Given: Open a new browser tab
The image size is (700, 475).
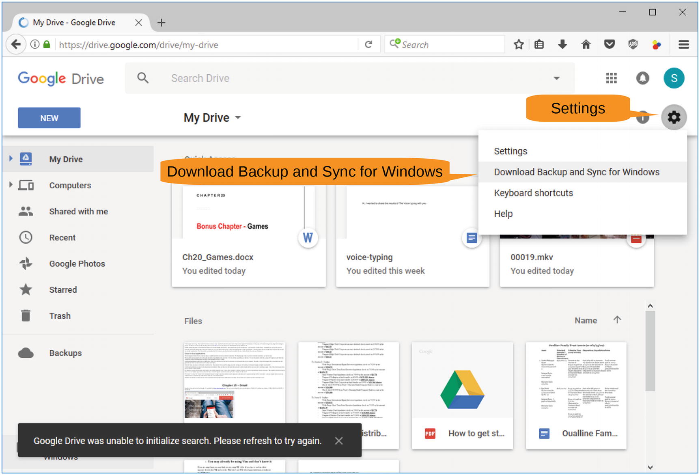Looking at the screenshot, I should click(161, 23).
